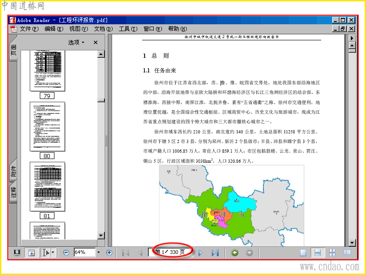Switch to single page layout
This screenshot has height=275, width=366.
pyautogui.click(x=303, y=253)
